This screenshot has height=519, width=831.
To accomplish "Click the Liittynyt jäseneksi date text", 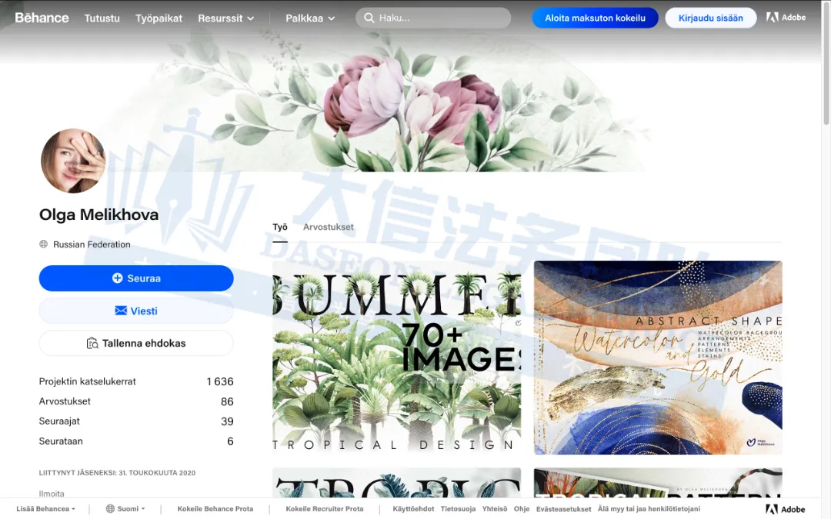I will pos(117,472).
